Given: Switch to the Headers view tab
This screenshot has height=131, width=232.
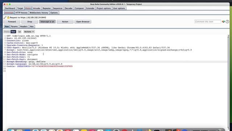Looking at the screenshot, I should [24, 27].
